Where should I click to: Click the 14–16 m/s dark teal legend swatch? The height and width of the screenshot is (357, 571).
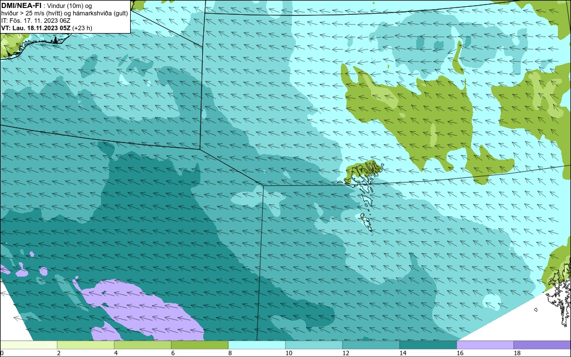pyautogui.click(x=428, y=344)
